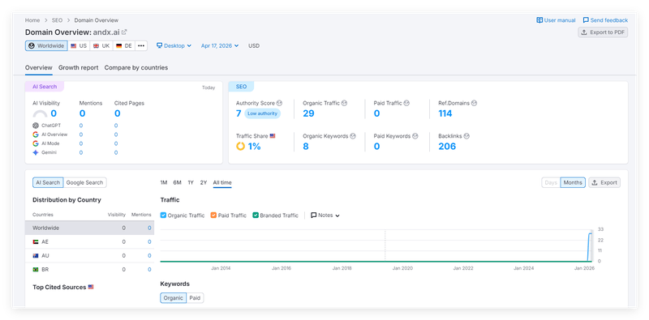Click the Send feedback speech icon

586,20
